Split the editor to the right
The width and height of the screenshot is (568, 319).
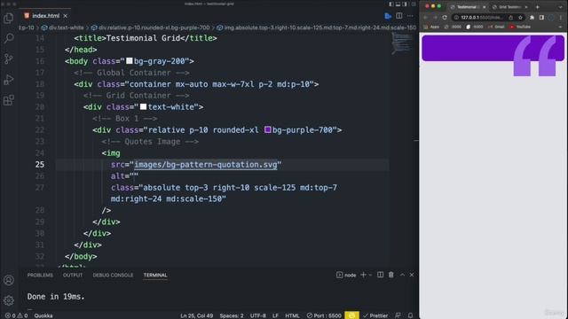pos(399,16)
